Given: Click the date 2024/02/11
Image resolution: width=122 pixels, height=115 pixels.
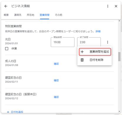Looking at the screenshot, I should pyautogui.click(x=11, y=82).
